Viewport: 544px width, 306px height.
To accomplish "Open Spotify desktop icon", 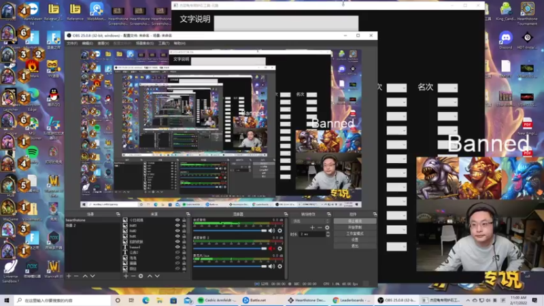I will (x=32, y=154).
